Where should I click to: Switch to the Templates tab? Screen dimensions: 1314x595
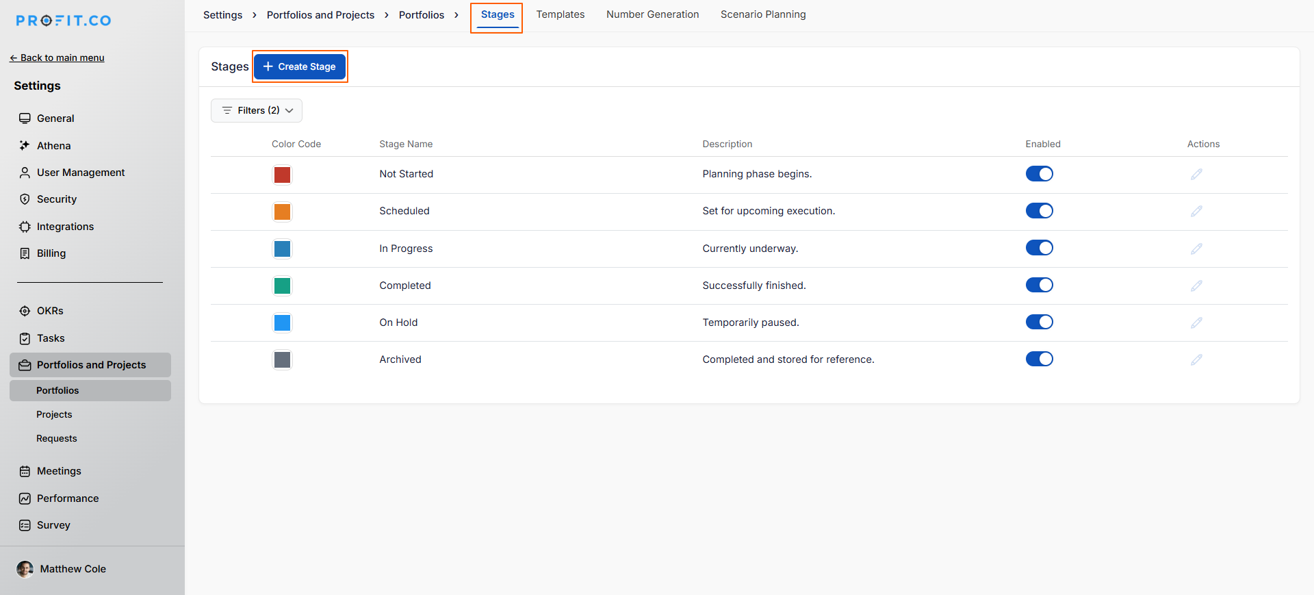coord(560,14)
